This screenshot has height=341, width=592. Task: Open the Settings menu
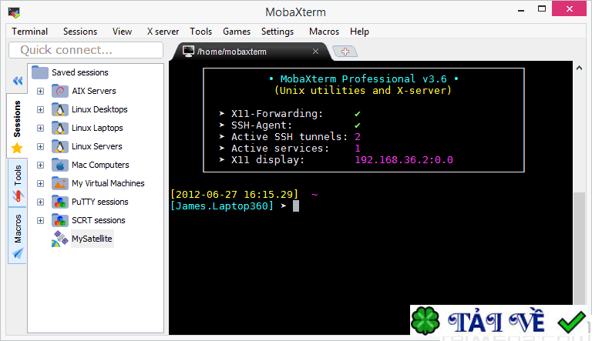pos(277,32)
